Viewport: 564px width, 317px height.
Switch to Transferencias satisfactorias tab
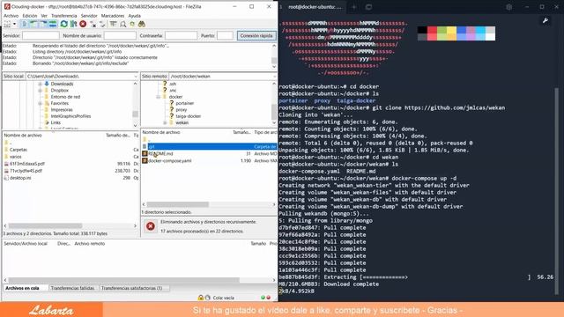pyautogui.click(x=131, y=288)
